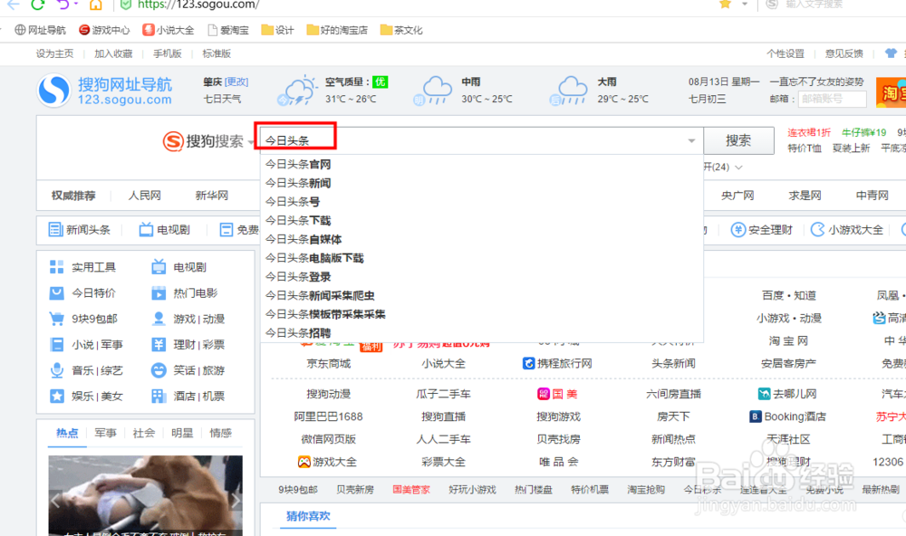Viewport: 906px width, 536px height.
Task: Click the 热门电影 film icon
Action: tap(159, 292)
